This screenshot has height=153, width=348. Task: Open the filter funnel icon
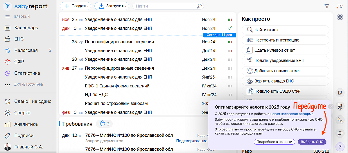327,6
